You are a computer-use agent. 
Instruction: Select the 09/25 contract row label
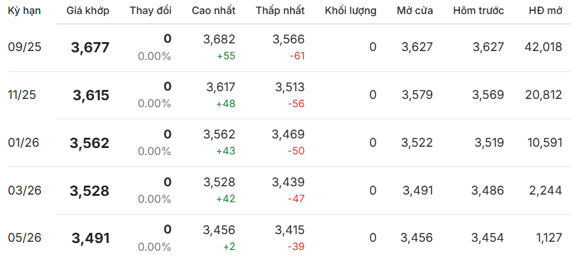click(24, 47)
